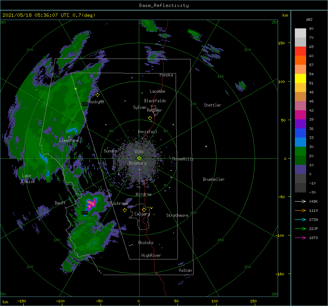The image size is (328, 306).
Task: Click the white 04DK arrow legend icon
Action: point(300,201)
